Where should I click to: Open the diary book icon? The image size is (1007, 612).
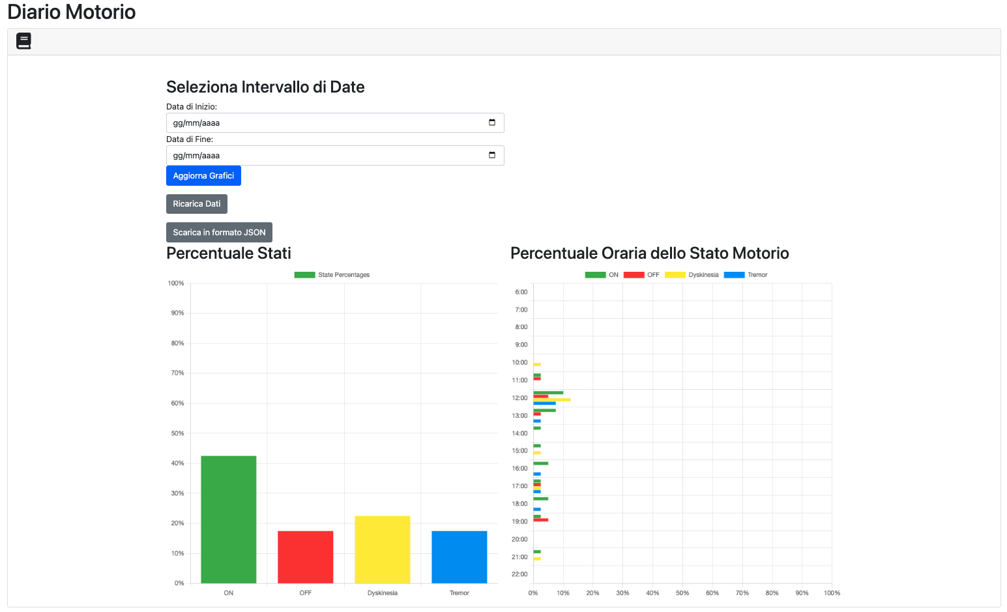[23, 41]
